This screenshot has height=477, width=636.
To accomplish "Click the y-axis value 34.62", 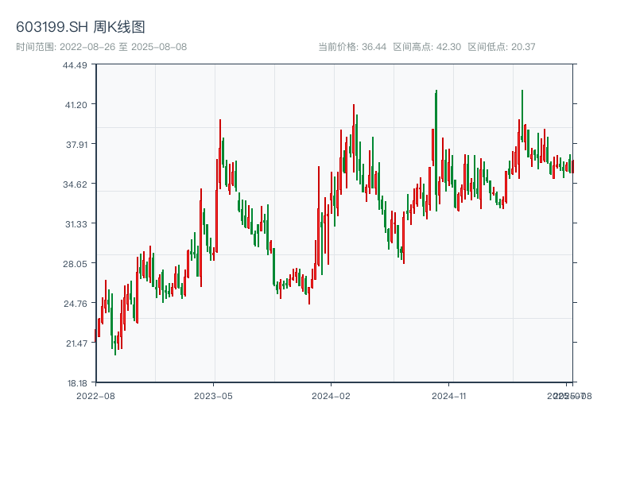I will point(75,184).
